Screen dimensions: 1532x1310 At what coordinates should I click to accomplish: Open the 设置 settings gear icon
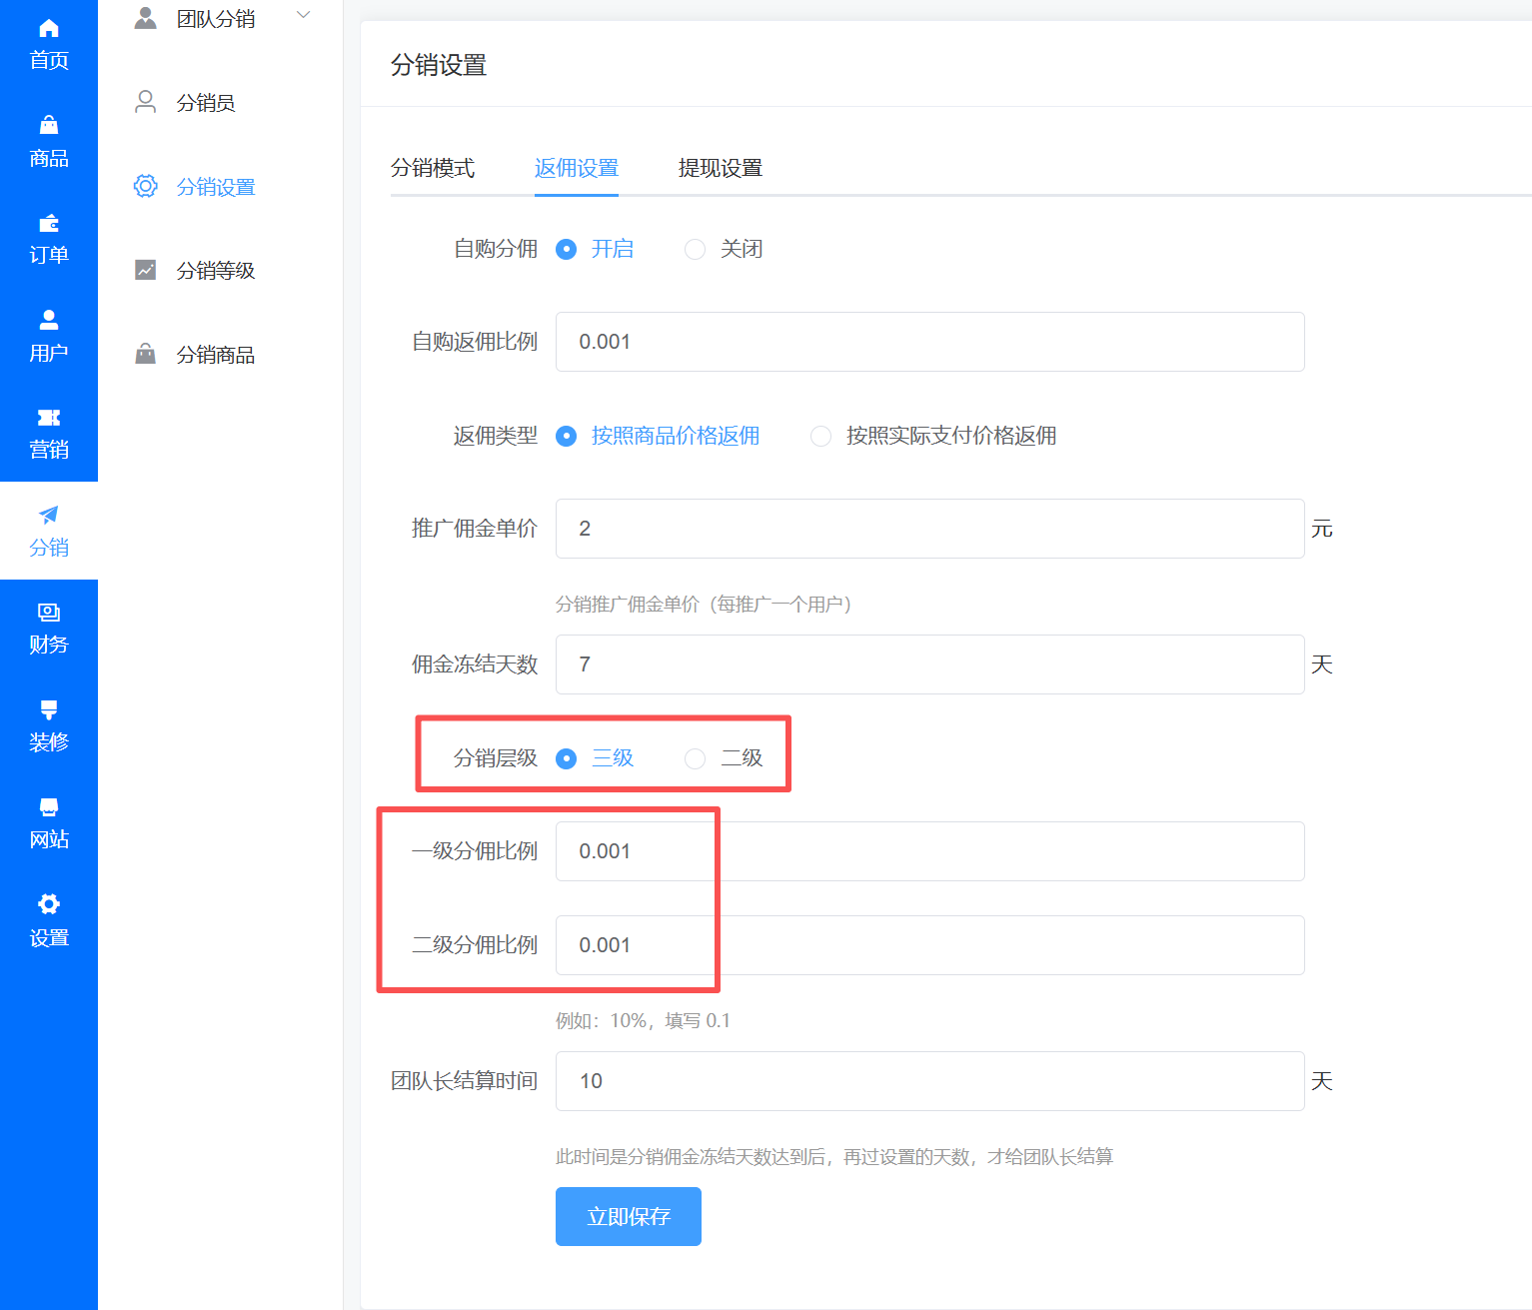48,919
